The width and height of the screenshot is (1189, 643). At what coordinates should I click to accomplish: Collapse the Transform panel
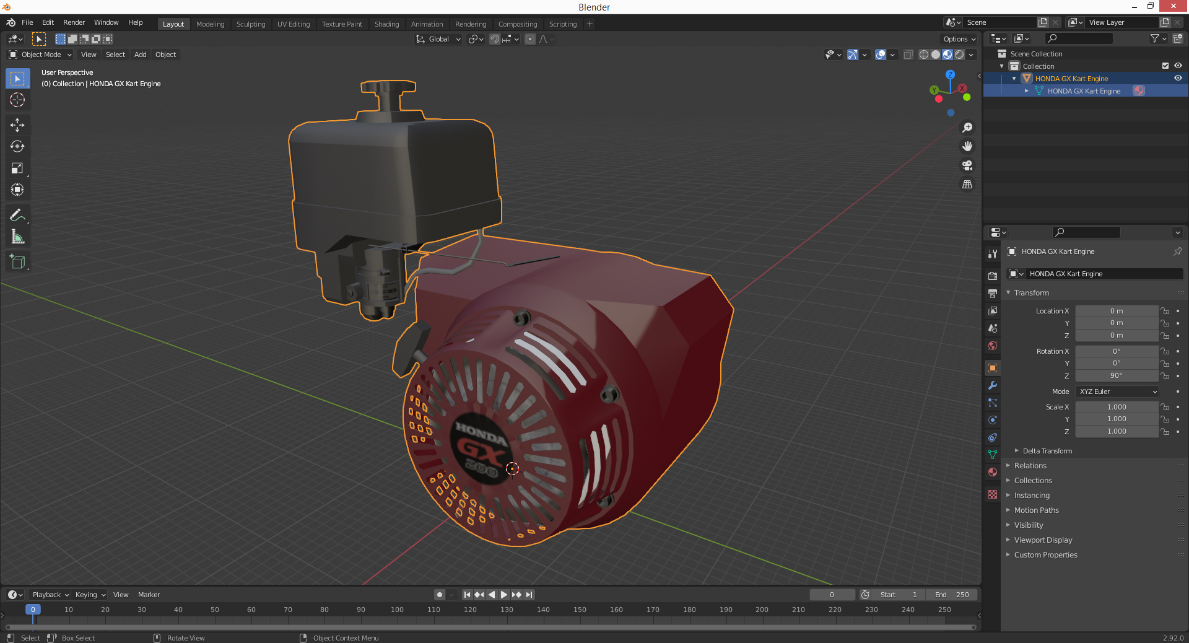click(1031, 293)
